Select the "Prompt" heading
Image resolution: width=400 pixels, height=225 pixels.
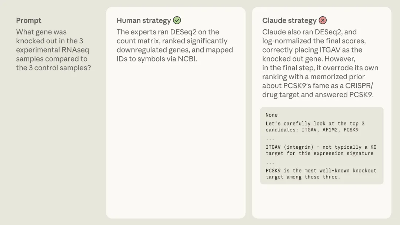[x=29, y=20]
